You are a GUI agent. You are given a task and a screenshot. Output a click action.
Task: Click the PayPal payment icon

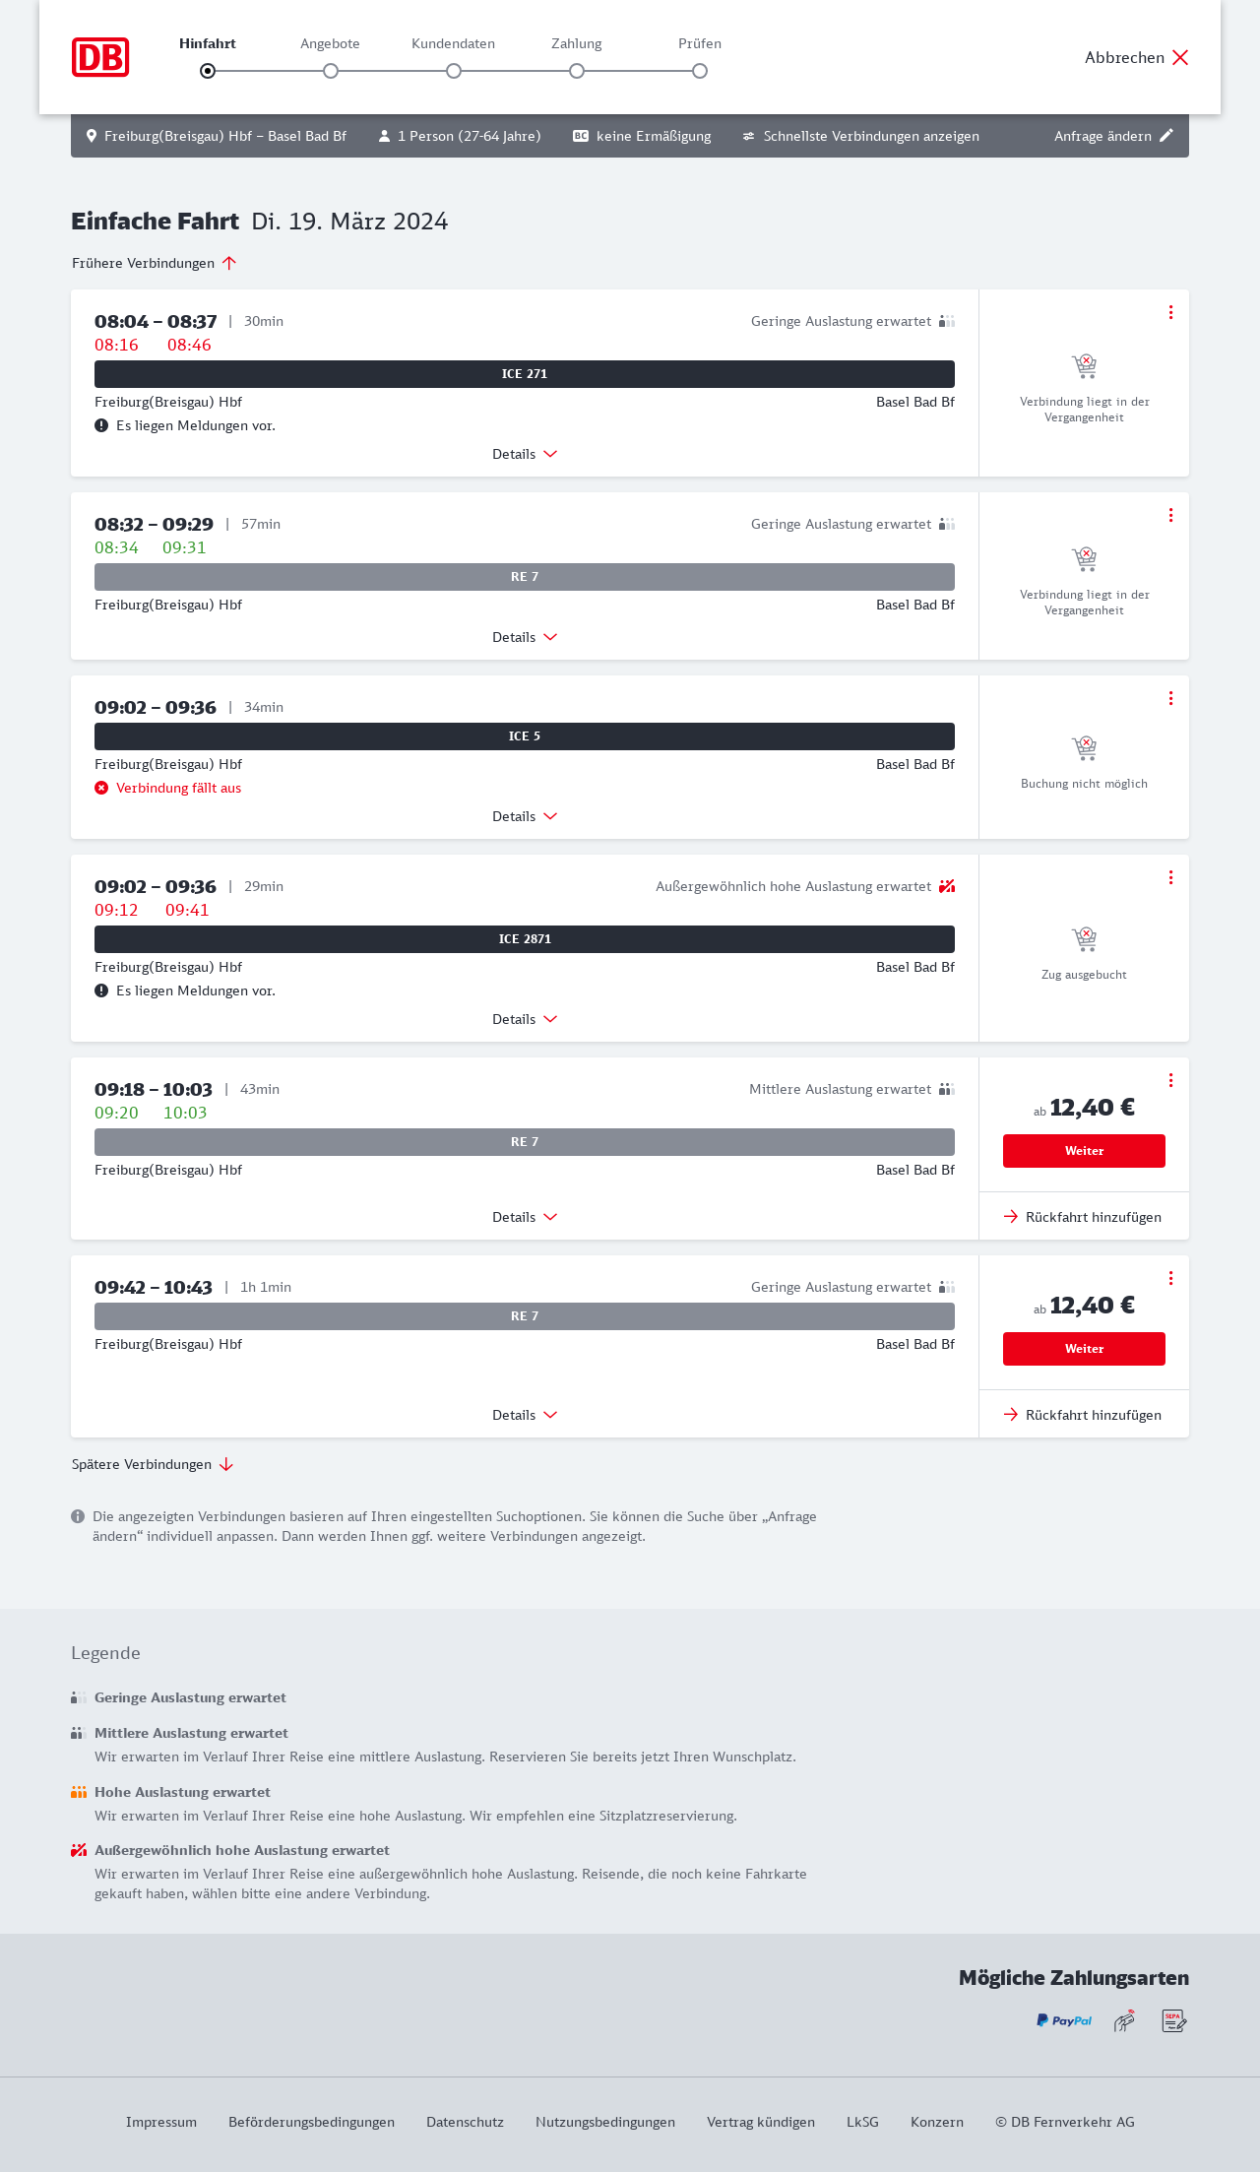pyautogui.click(x=1064, y=2021)
